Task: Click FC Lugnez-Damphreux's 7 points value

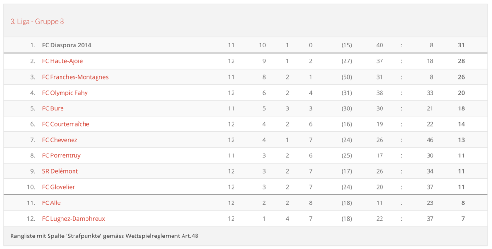Action: pos(463,219)
